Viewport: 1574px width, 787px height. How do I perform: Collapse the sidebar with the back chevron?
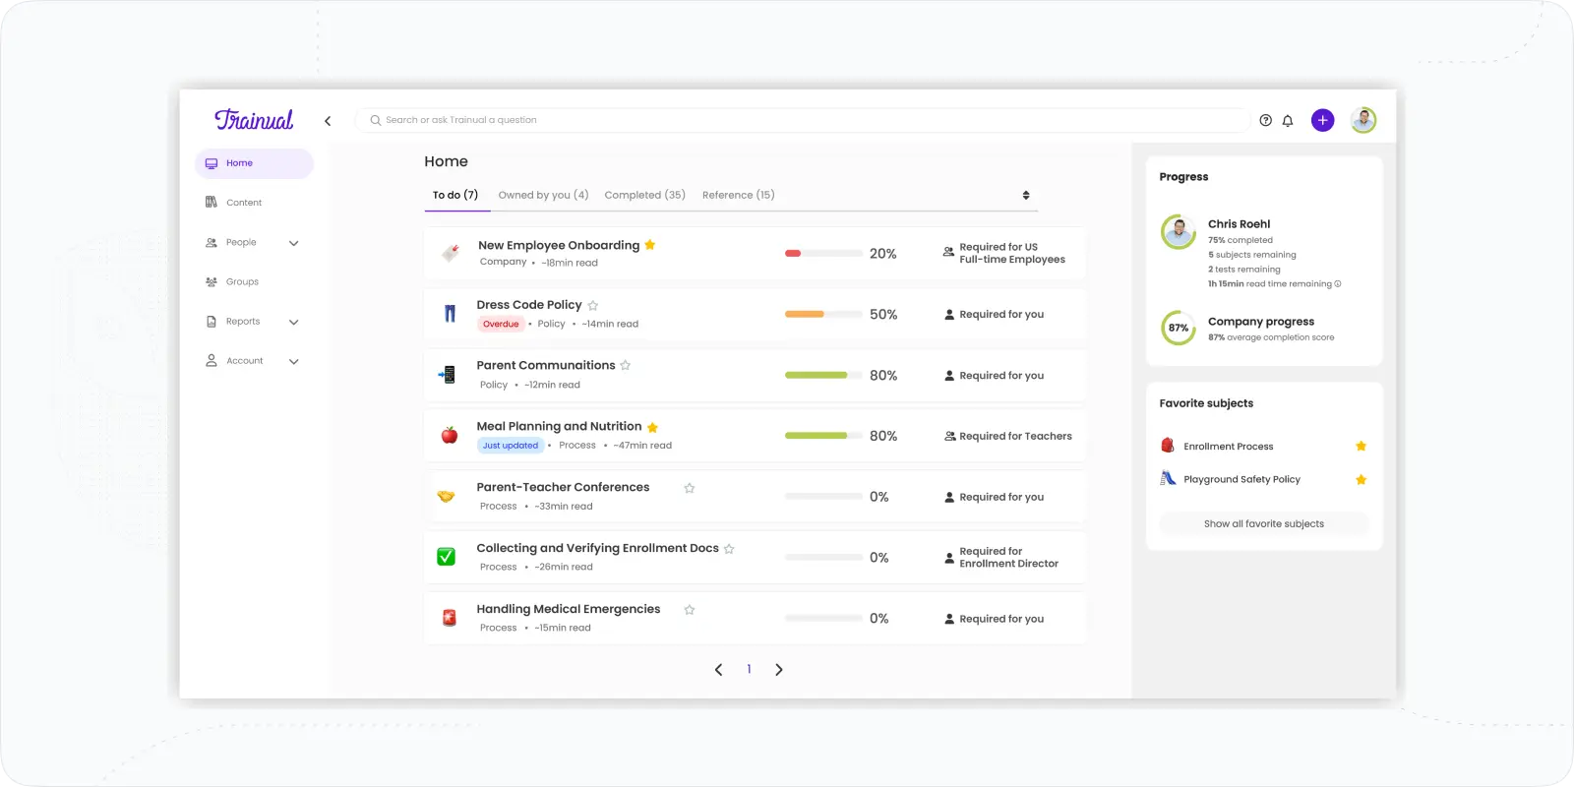pos(328,121)
